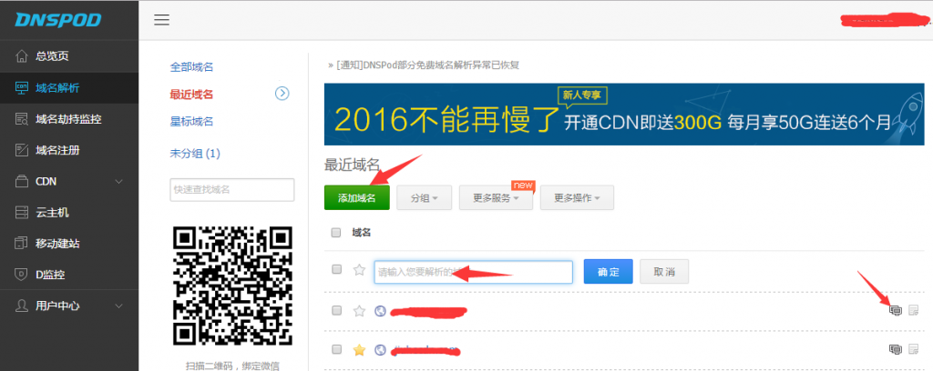Click the DNSPOD logo
933x371 pixels.
pos(58,20)
